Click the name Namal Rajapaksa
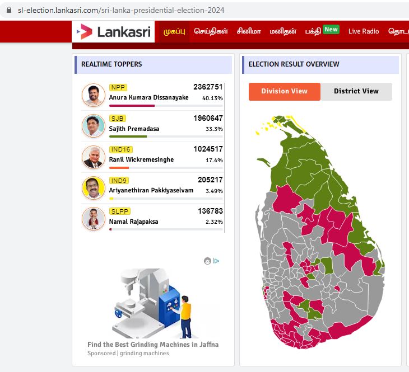 pos(133,222)
